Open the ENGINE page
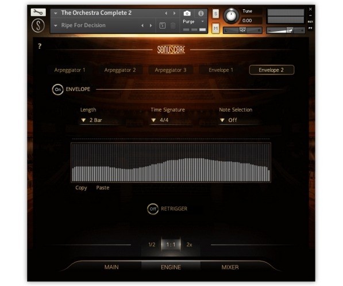Viewport: 343px width, 286px height. coord(171,267)
